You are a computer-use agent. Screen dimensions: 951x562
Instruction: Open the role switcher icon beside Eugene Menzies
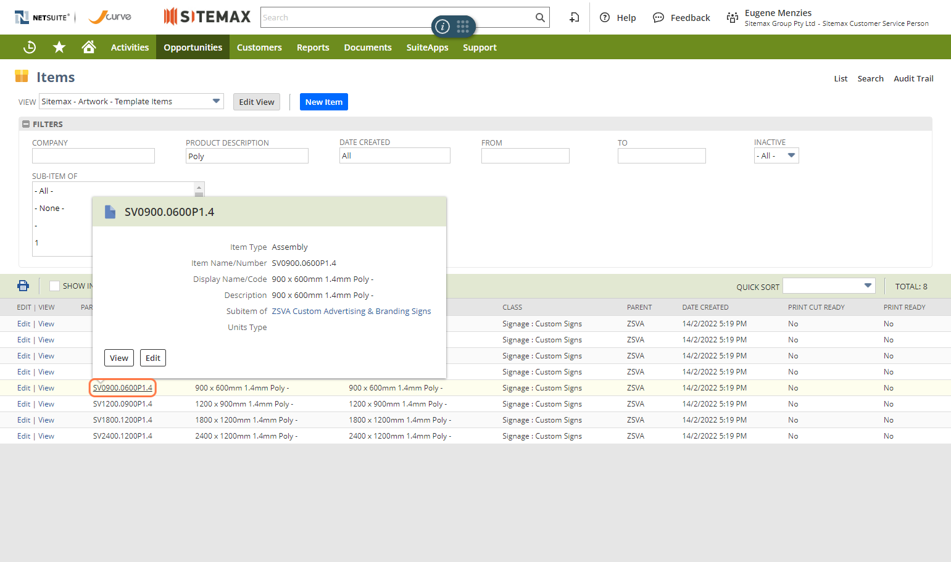pyautogui.click(x=733, y=18)
